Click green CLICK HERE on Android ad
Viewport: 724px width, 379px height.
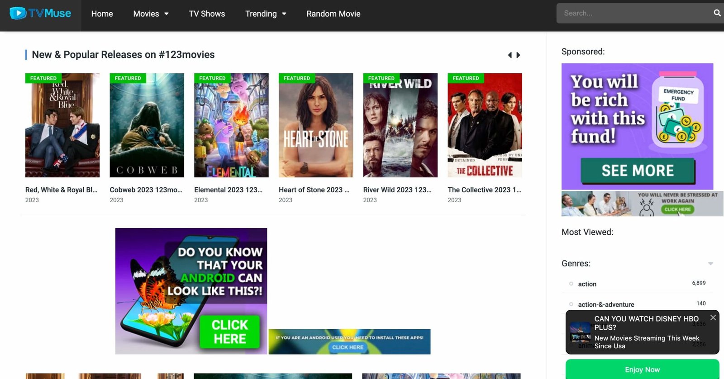tap(230, 332)
